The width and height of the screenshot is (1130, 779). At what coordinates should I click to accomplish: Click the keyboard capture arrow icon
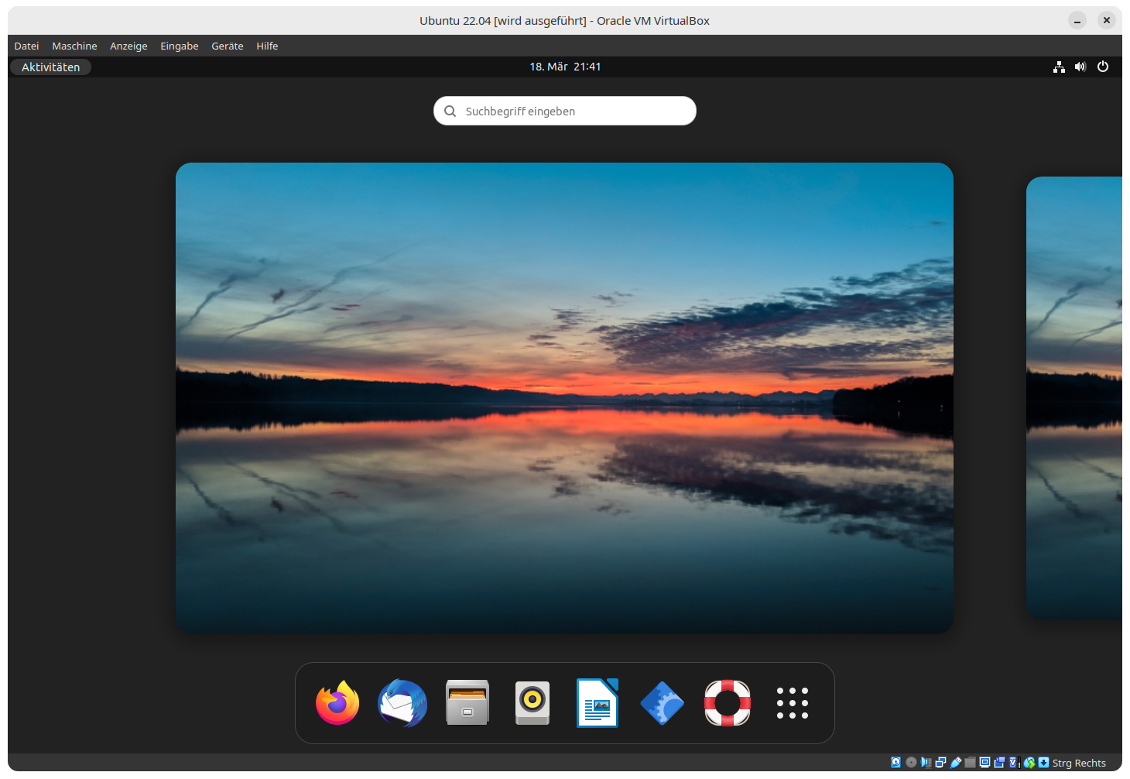pos(1043,763)
